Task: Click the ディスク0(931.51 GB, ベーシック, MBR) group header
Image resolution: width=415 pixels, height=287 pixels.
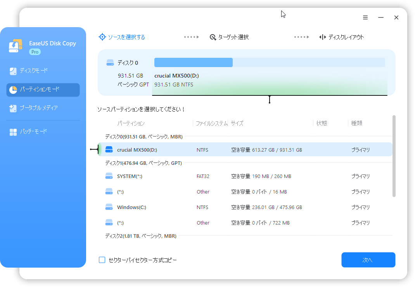Action: point(144,137)
